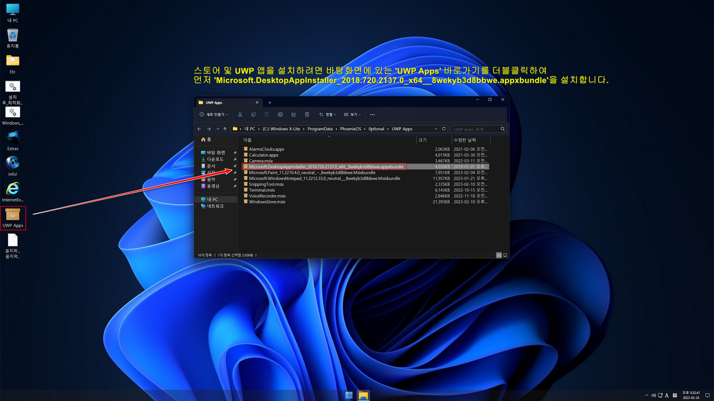Click (C:) Windows X-Lite in the breadcrumb
Image resolution: width=714 pixels, height=401 pixels.
click(x=281, y=129)
